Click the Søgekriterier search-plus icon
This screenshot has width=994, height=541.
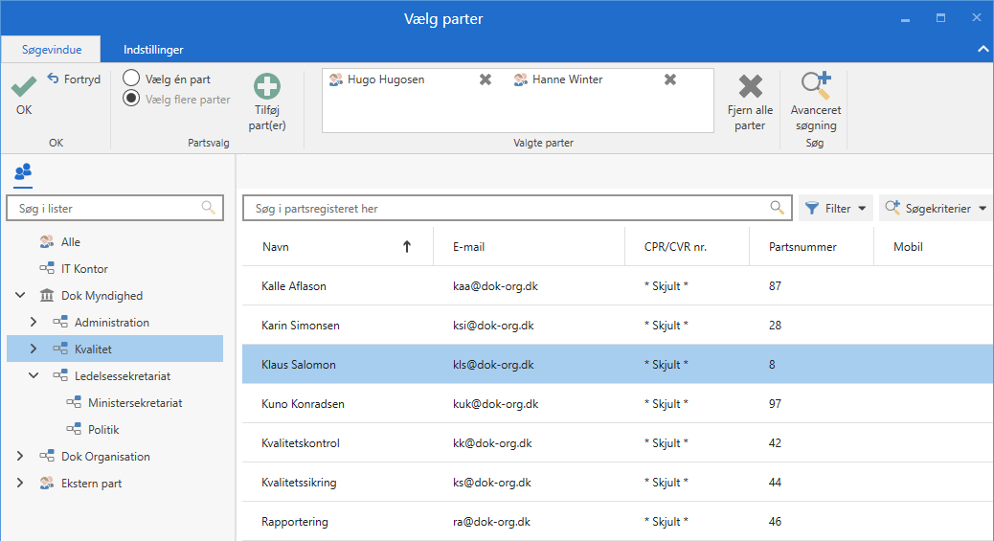[892, 208]
